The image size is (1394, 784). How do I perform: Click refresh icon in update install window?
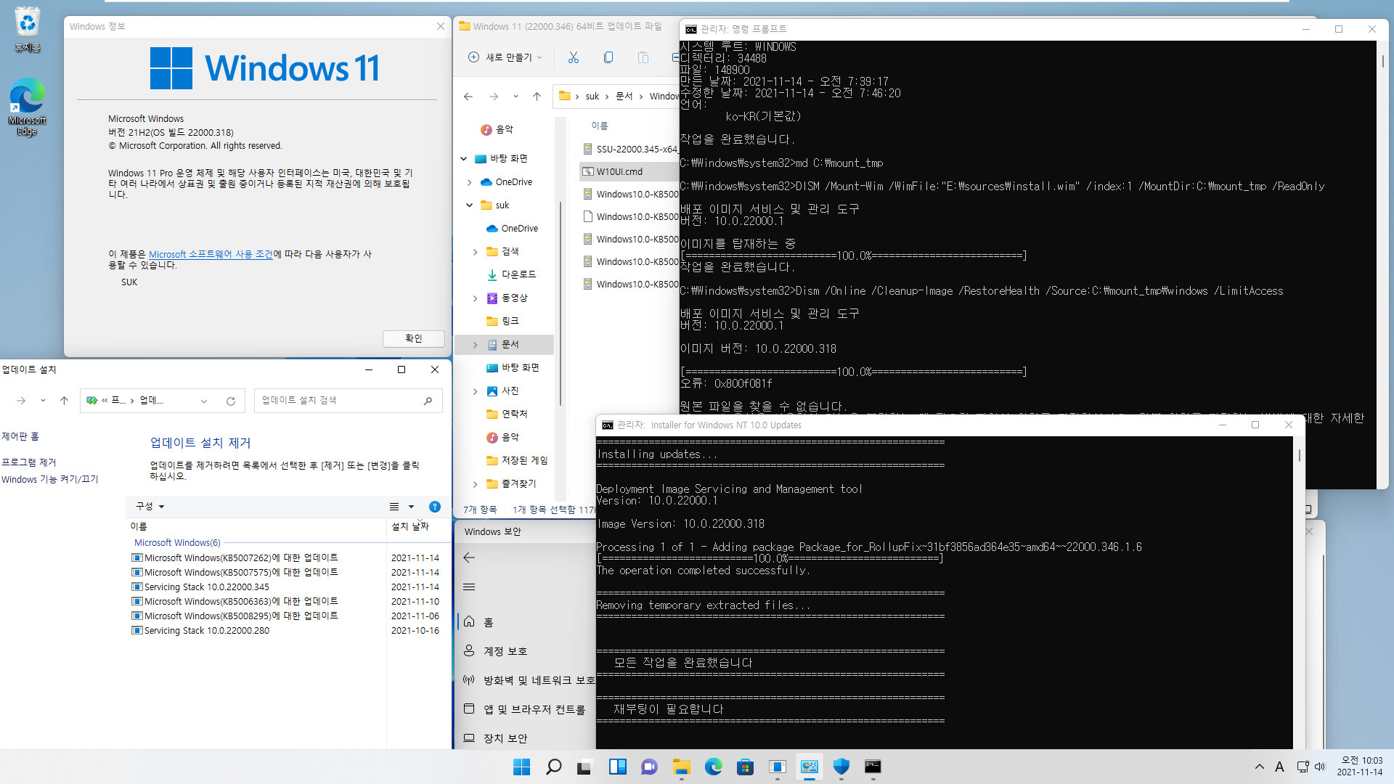tap(231, 401)
